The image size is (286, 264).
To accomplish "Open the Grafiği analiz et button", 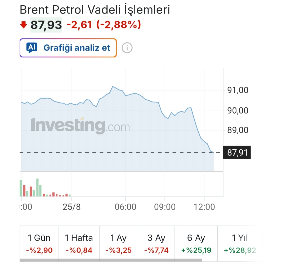I will 68,48.
